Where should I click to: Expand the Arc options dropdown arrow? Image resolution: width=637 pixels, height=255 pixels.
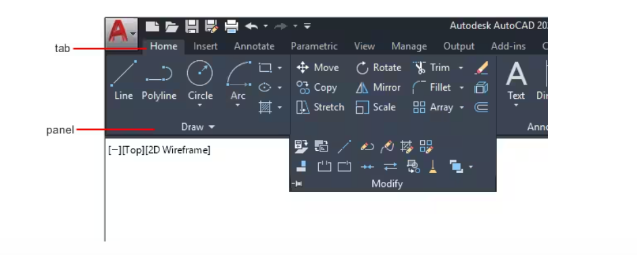(238, 106)
